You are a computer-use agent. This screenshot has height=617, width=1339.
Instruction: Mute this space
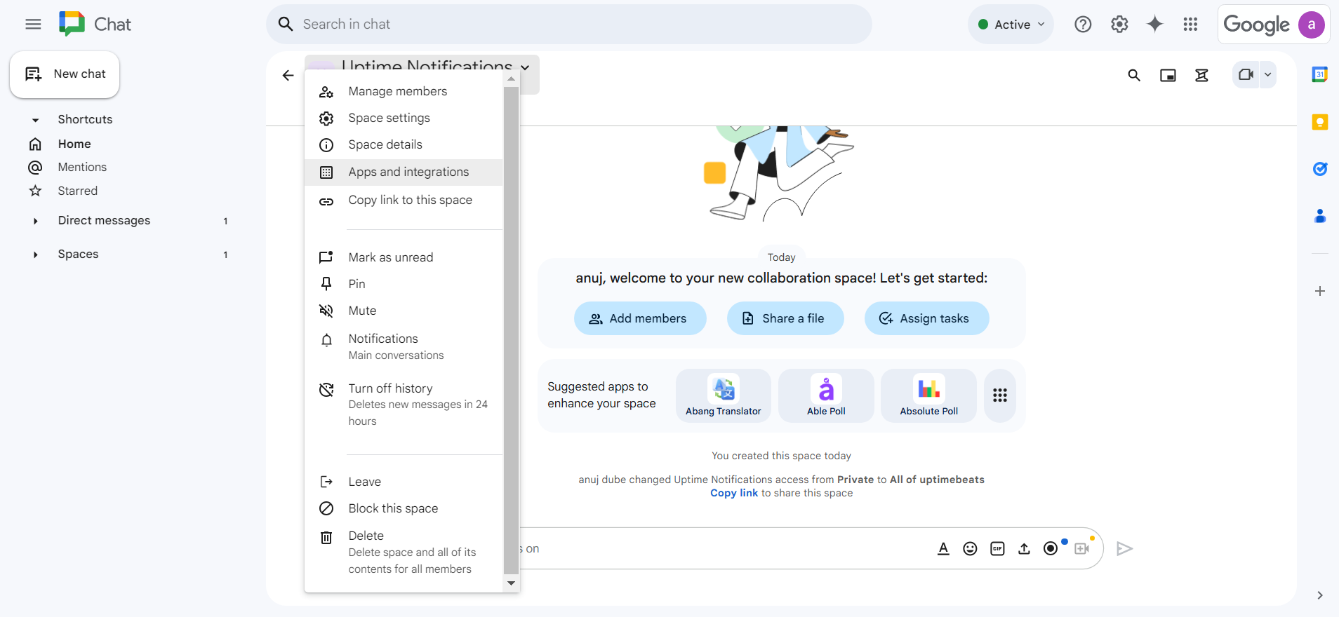pos(404,311)
